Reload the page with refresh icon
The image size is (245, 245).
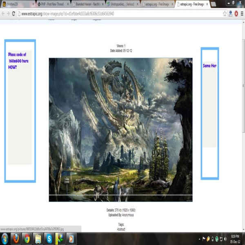point(13,14)
